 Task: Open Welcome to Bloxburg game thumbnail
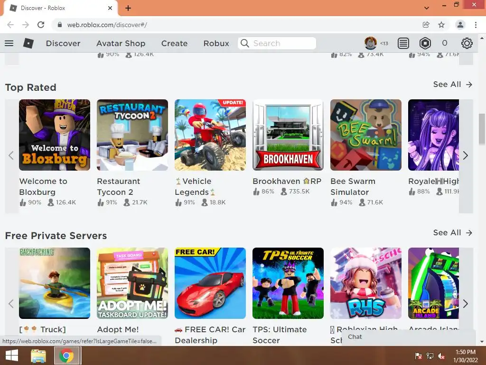coord(55,135)
